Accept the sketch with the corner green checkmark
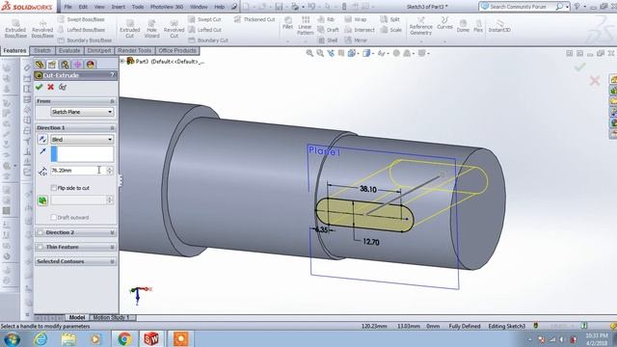Image resolution: width=617 pixels, height=347 pixels. click(x=579, y=67)
